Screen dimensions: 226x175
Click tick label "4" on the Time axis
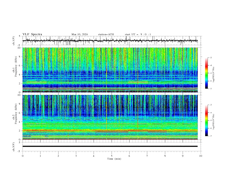tap(94, 156)
